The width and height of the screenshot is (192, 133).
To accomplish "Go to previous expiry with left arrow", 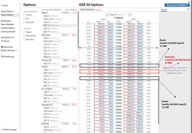I will (108, 15).
